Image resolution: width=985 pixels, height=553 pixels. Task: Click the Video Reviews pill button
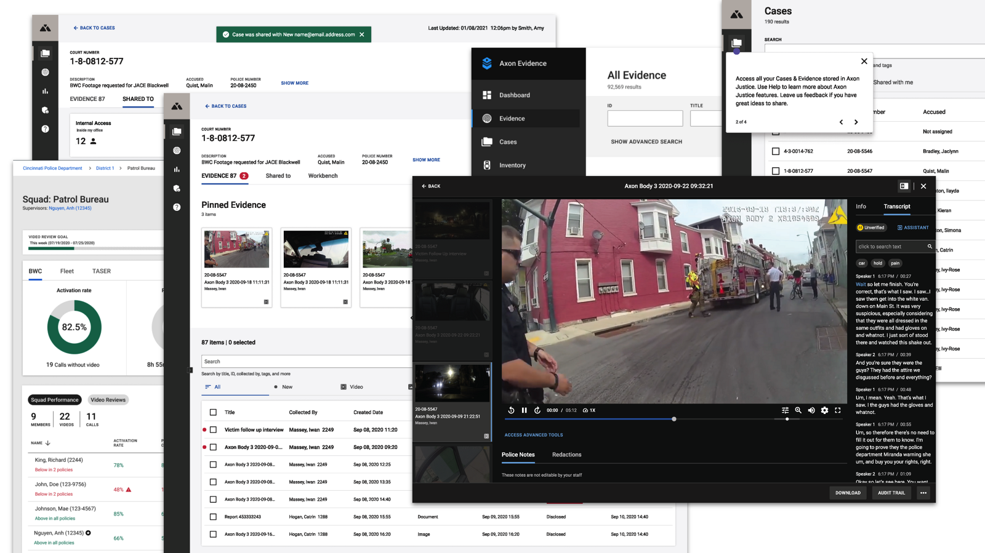(108, 400)
